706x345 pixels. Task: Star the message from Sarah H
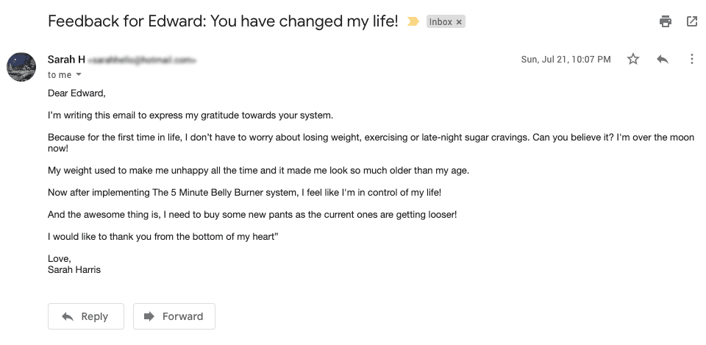coord(633,60)
